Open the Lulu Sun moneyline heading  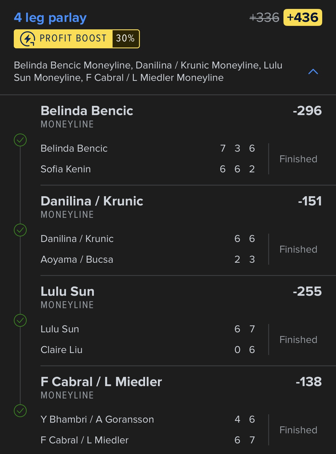(x=67, y=292)
